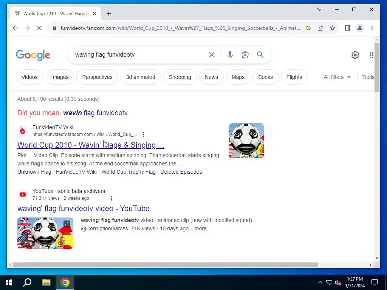
Task: Click the muted volume tray icon
Action: (338, 282)
